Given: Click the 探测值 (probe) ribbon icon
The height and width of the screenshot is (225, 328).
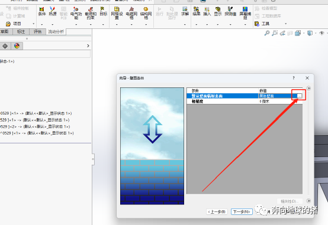Looking at the screenshot, I should 230,11.
